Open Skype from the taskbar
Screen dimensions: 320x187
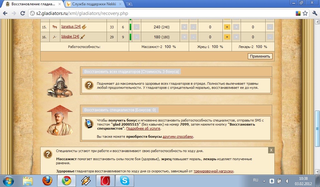point(124,180)
